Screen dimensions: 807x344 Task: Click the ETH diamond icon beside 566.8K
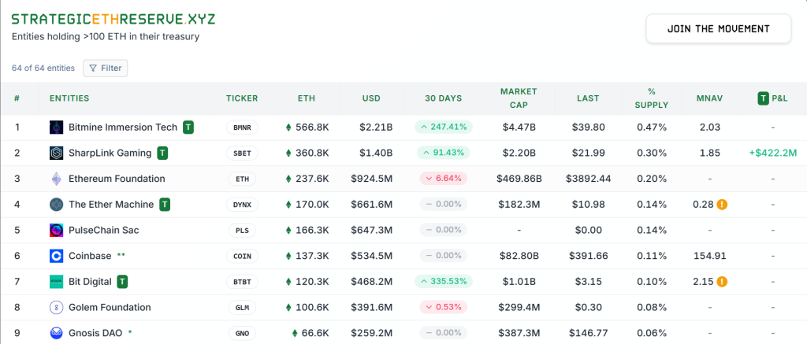(x=288, y=128)
